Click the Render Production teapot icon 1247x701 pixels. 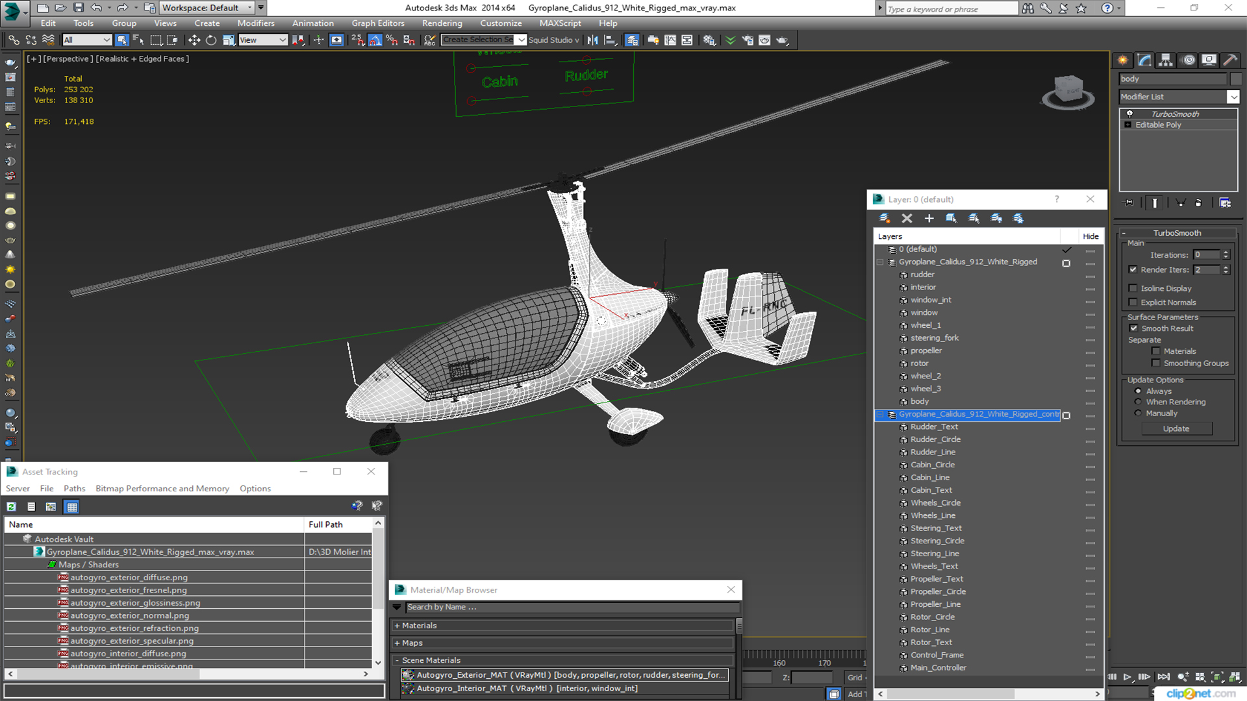[x=782, y=40]
